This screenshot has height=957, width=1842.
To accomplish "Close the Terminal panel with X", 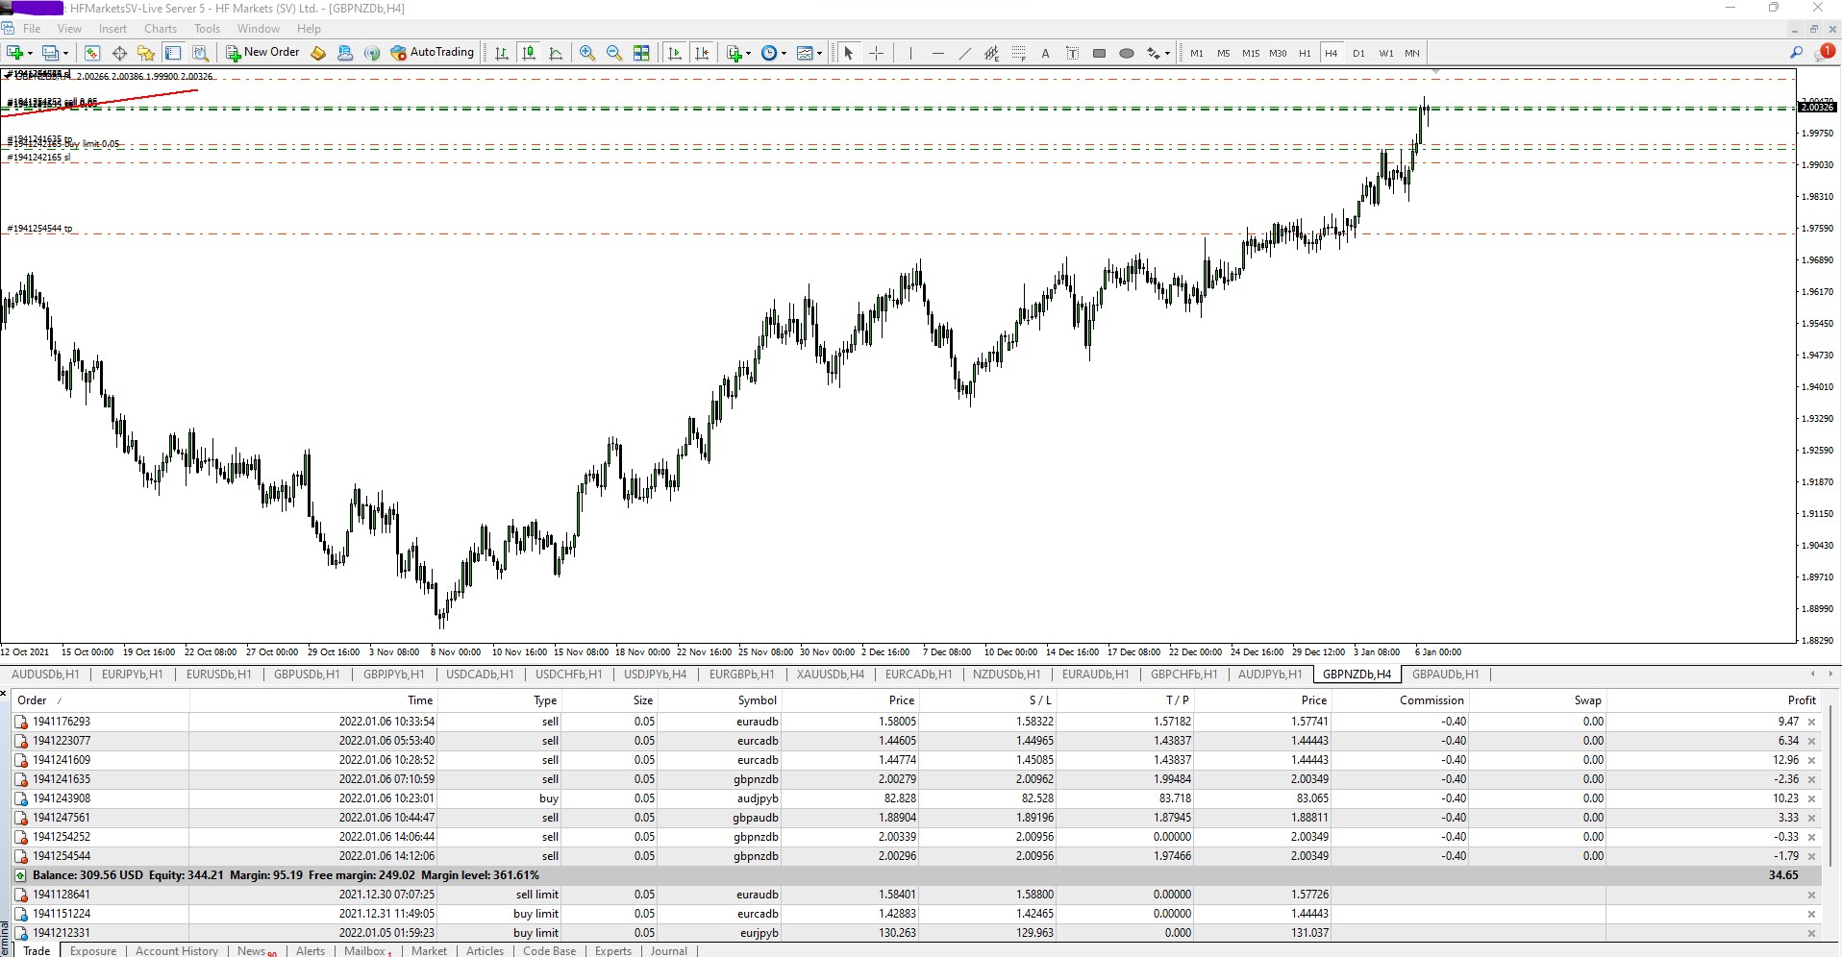I will (x=5, y=693).
